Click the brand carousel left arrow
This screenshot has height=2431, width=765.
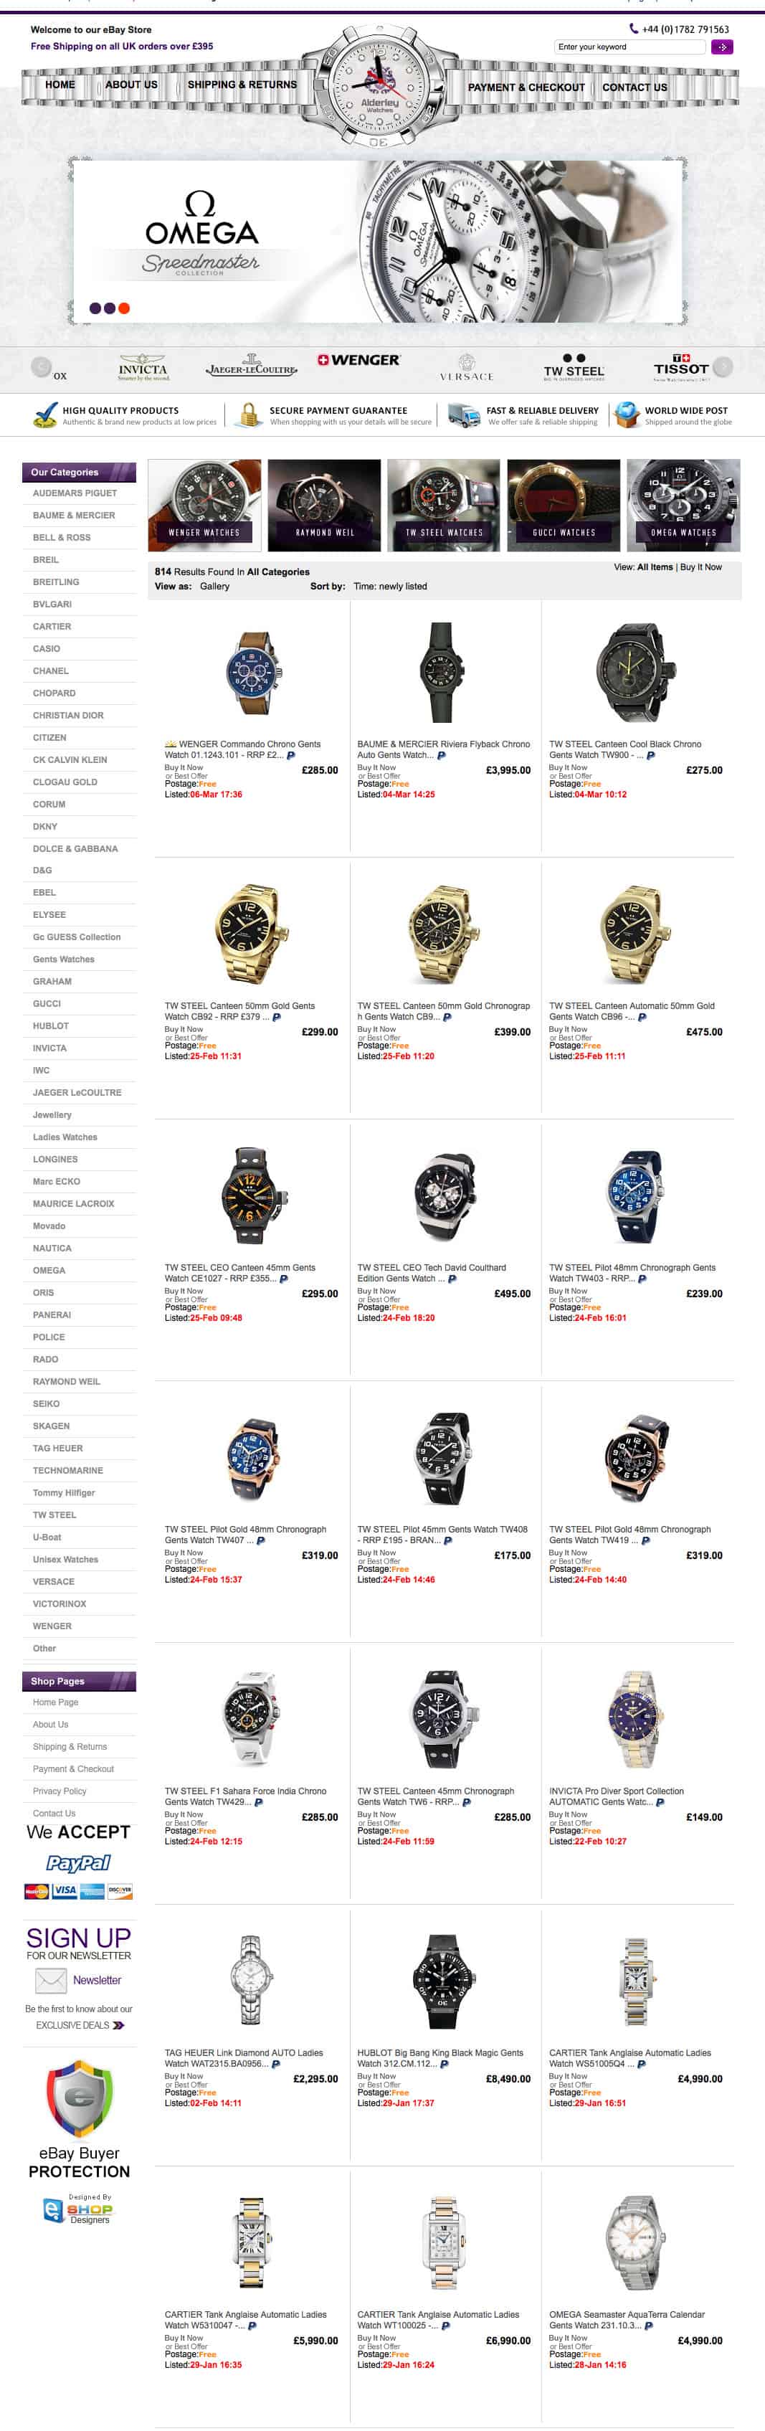pyautogui.click(x=41, y=367)
